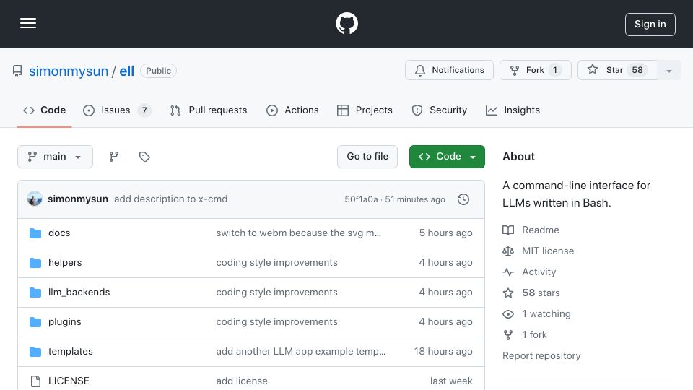Click the helpers folder icon
The width and height of the screenshot is (693, 390).
35,263
